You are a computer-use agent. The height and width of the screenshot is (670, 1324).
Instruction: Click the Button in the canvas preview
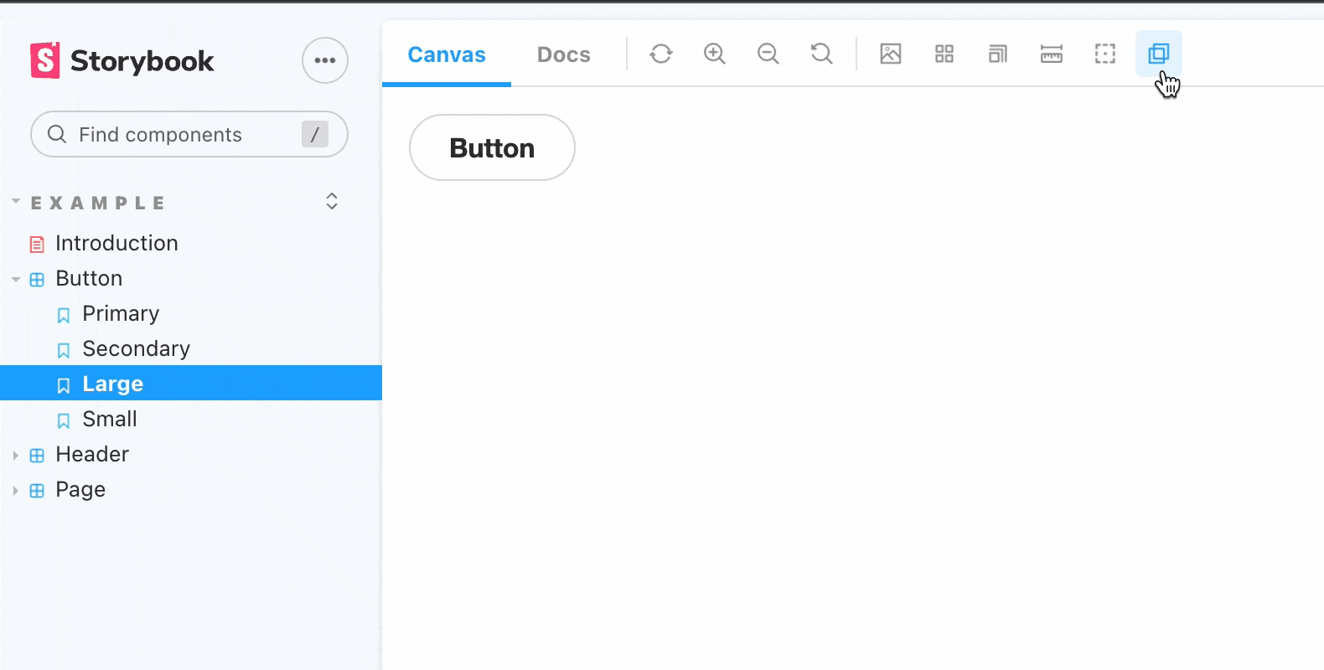pyautogui.click(x=492, y=147)
